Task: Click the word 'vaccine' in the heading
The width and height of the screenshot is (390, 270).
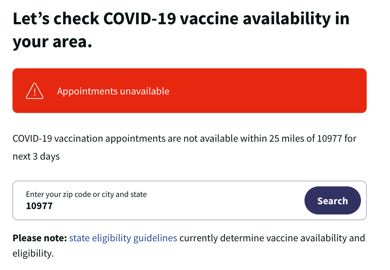Action: [x=208, y=19]
